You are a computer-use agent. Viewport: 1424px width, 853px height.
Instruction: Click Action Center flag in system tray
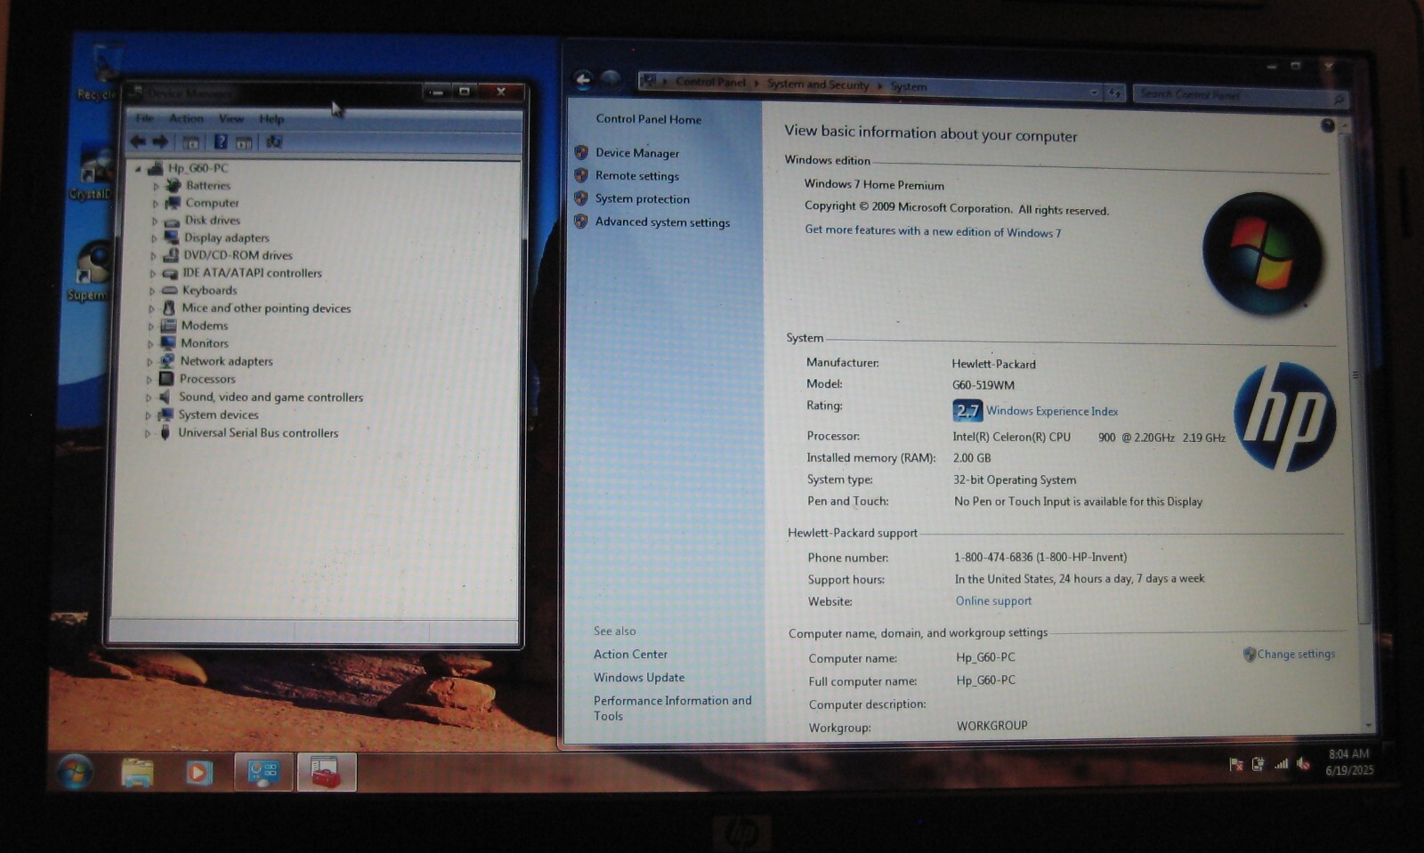pyautogui.click(x=1235, y=764)
